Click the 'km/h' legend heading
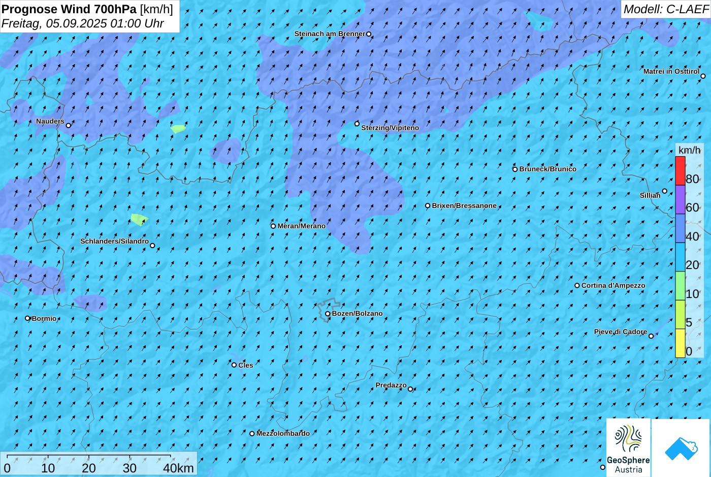This screenshot has width=711, height=477. pos(689,150)
